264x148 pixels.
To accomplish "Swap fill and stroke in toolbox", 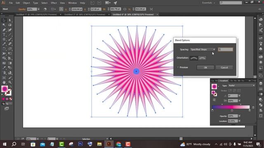I will 11,87.
